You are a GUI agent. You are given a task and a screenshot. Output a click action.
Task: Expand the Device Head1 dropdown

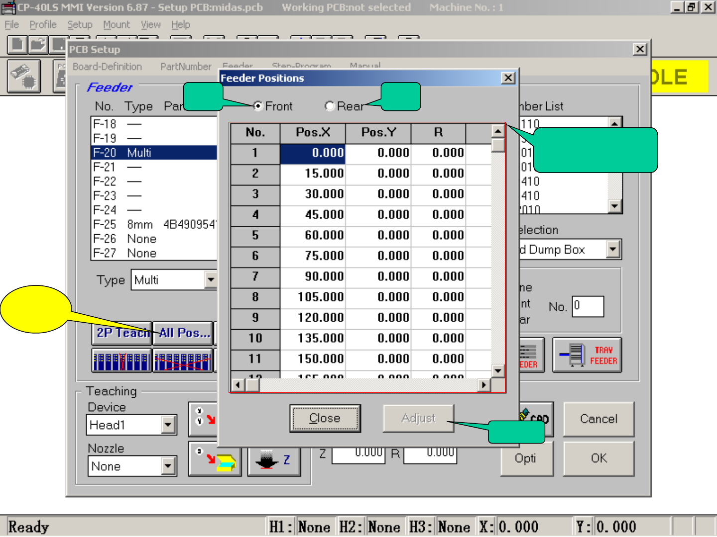pos(168,425)
